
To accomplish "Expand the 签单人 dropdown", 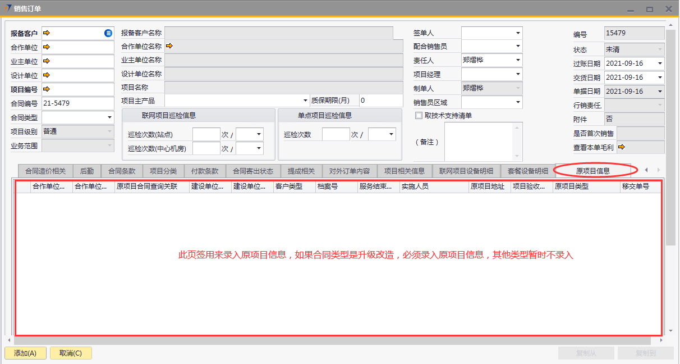I will 517,33.
